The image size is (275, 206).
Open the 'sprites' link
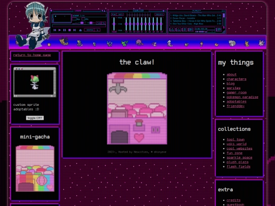point(233,88)
